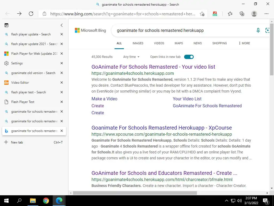View site info via the lock icon
This screenshot has height=206, width=274.
pyautogui.click(x=44, y=14)
